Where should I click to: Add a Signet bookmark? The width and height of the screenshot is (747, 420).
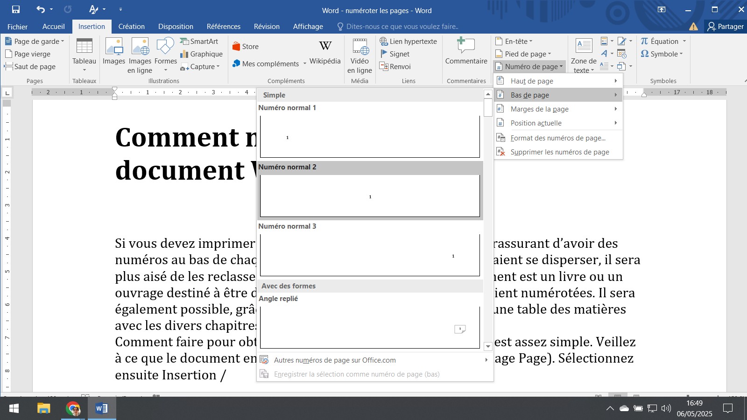[395, 54]
